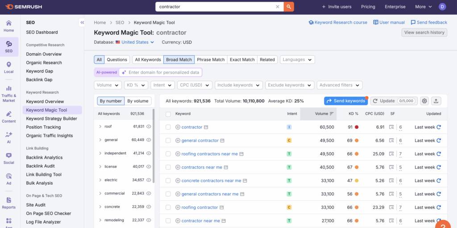Check the roofing contractors near me row
The width and height of the screenshot is (457, 228).
(168, 154)
